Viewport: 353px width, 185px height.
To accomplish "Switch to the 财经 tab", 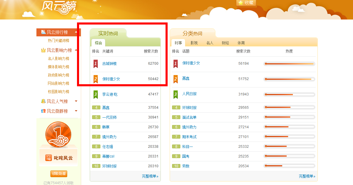I will tap(225, 43).
